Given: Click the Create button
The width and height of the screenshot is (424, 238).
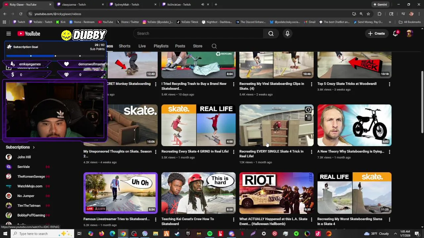Looking at the screenshot, I should point(376,33).
